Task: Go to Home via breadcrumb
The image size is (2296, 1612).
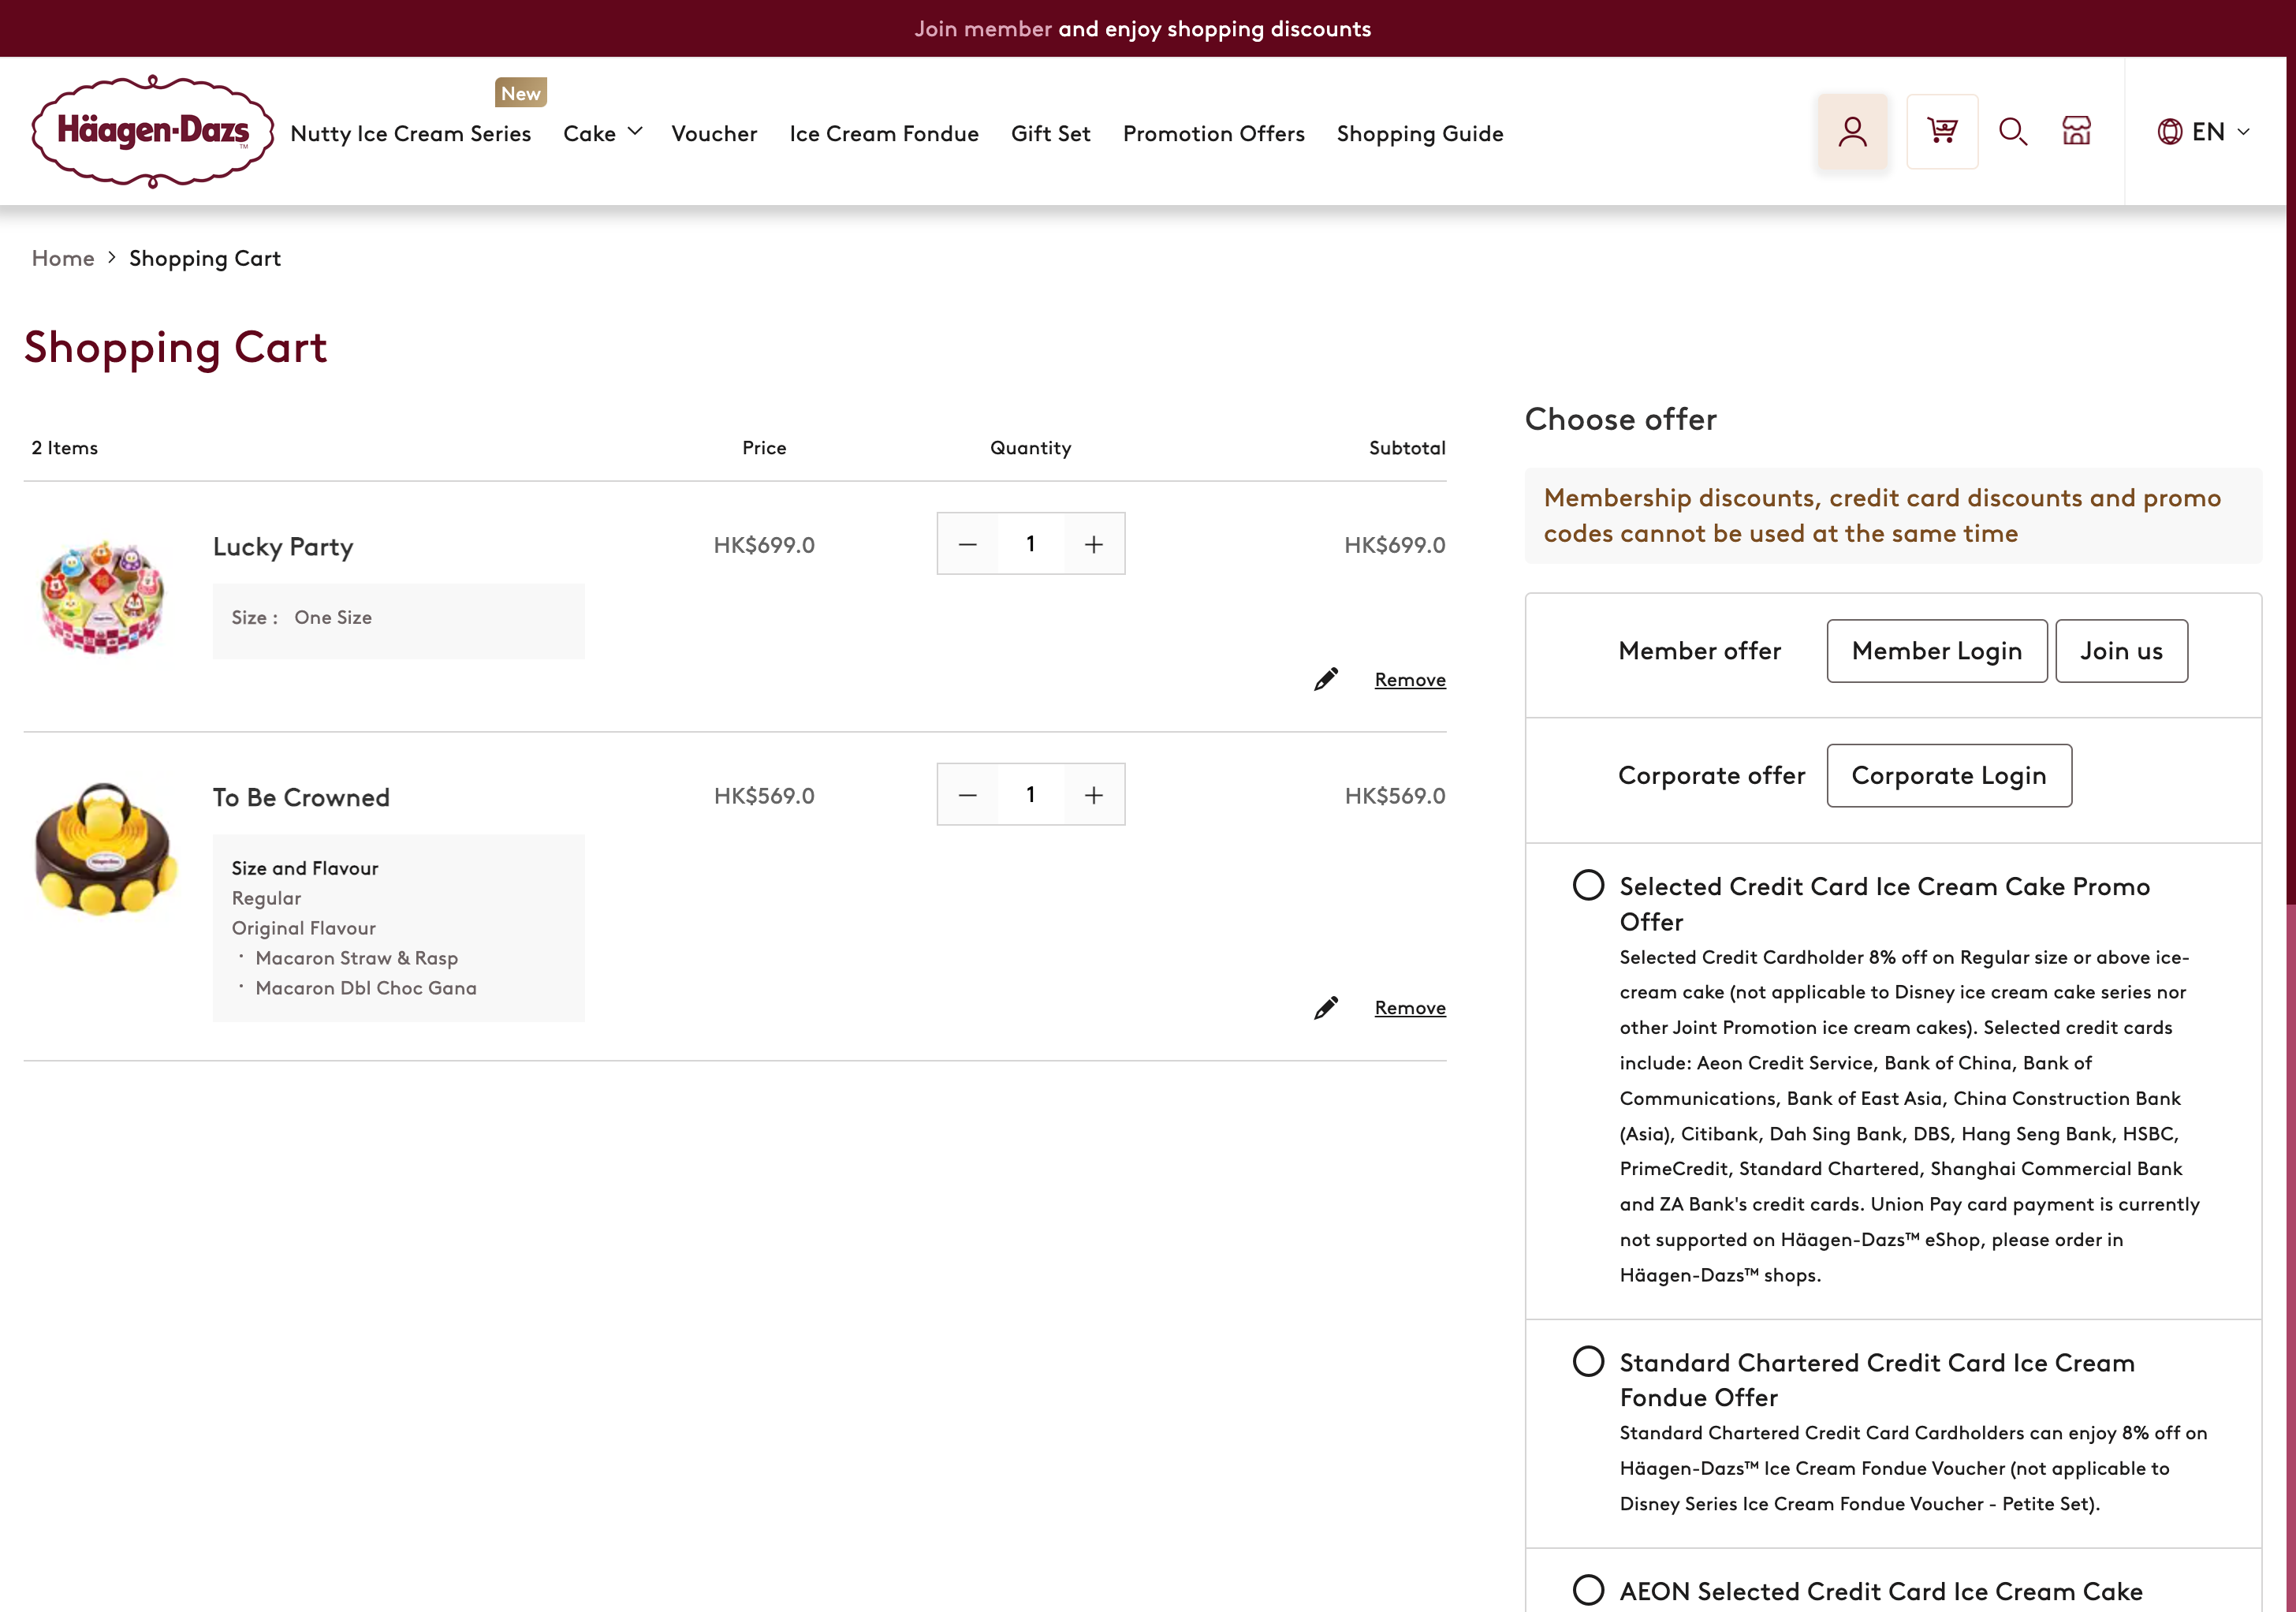Action: click(63, 258)
